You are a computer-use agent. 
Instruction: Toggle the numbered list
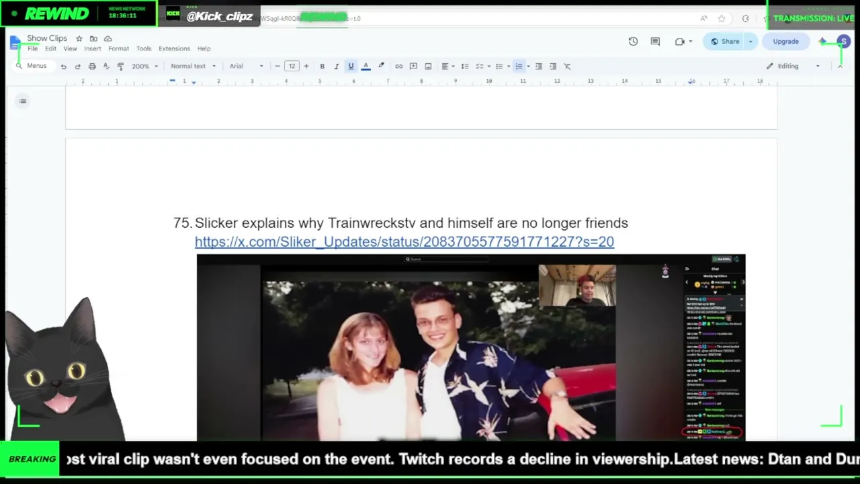(519, 67)
